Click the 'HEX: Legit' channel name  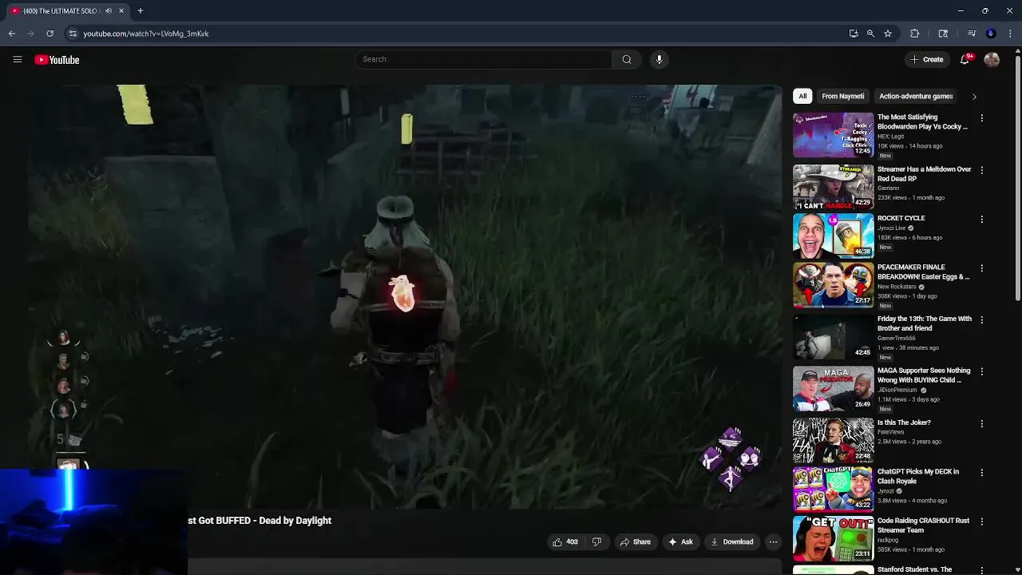coord(891,137)
